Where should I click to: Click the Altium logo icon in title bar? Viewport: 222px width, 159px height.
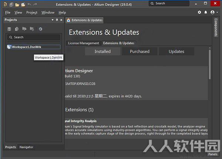(x=5, y=4)
